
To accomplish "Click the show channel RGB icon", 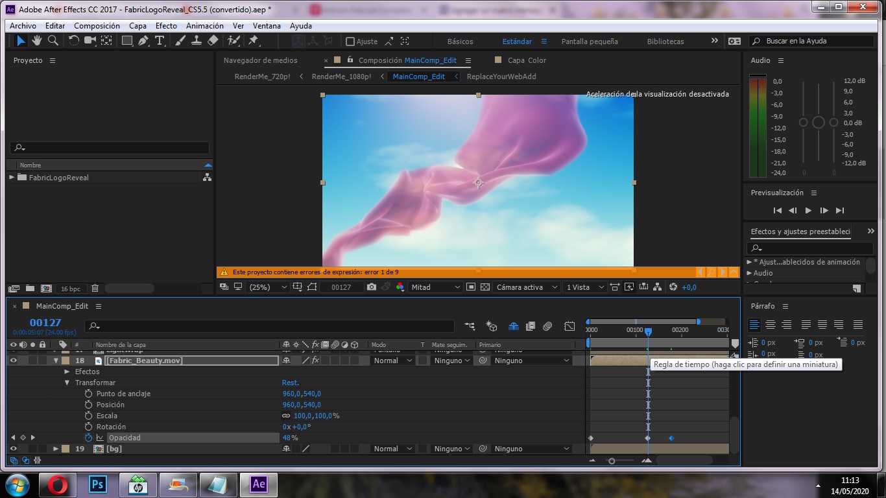I will coord(400,287).
